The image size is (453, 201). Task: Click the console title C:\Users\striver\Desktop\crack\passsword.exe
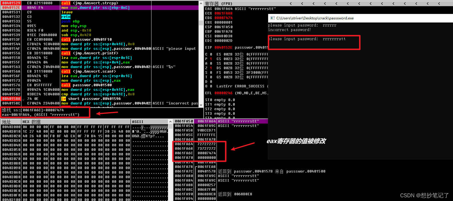(x=315, y=18)
